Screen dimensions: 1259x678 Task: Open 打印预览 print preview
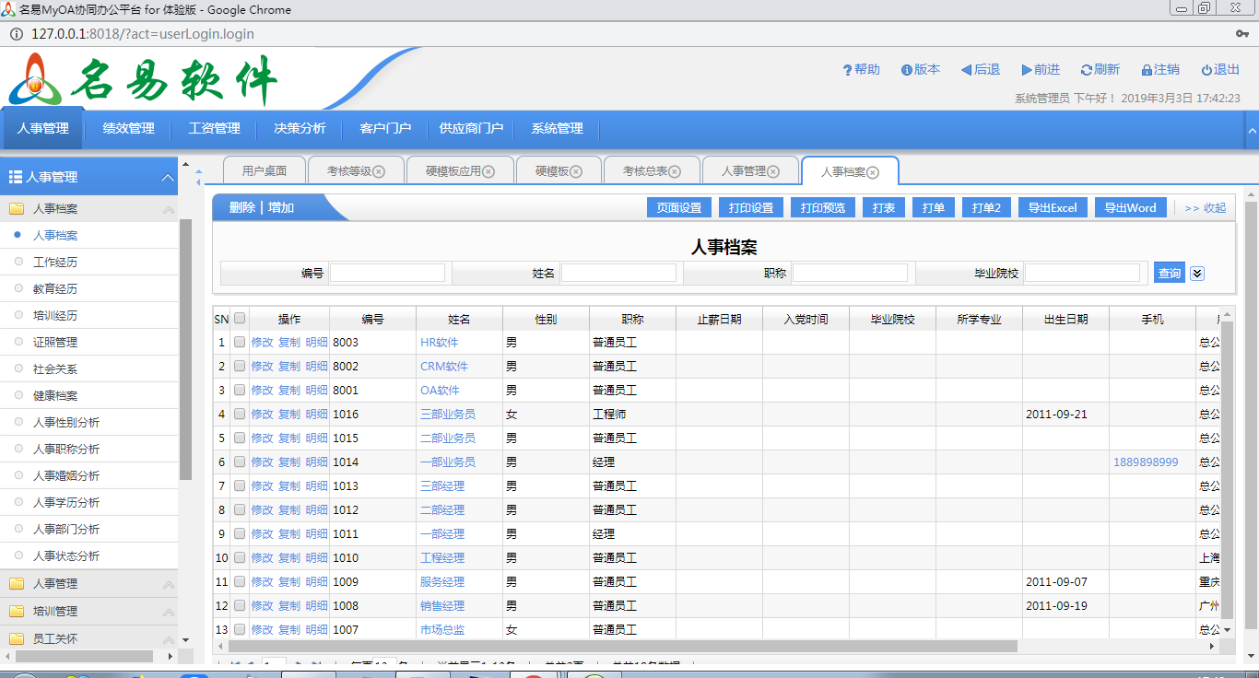click(823, 208)
